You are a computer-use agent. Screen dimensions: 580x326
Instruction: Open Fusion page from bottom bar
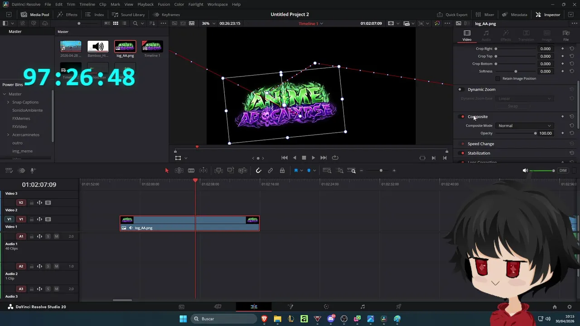(x=290, y=307)
